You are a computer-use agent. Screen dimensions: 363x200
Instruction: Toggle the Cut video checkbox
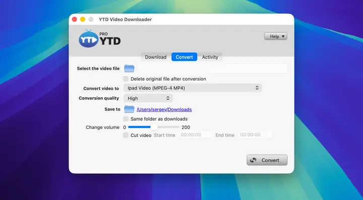tap(126, 135)
